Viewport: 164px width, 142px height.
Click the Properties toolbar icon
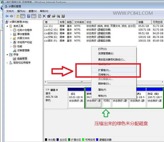(49, 16)
